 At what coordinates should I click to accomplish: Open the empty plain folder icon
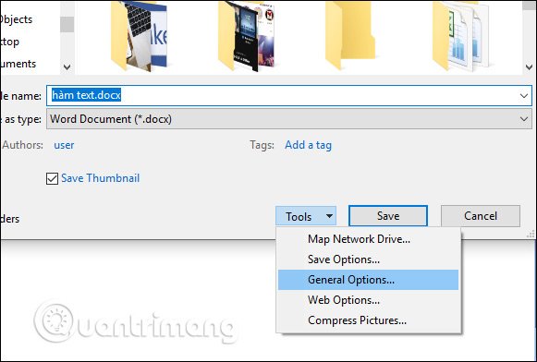point(350,36)
